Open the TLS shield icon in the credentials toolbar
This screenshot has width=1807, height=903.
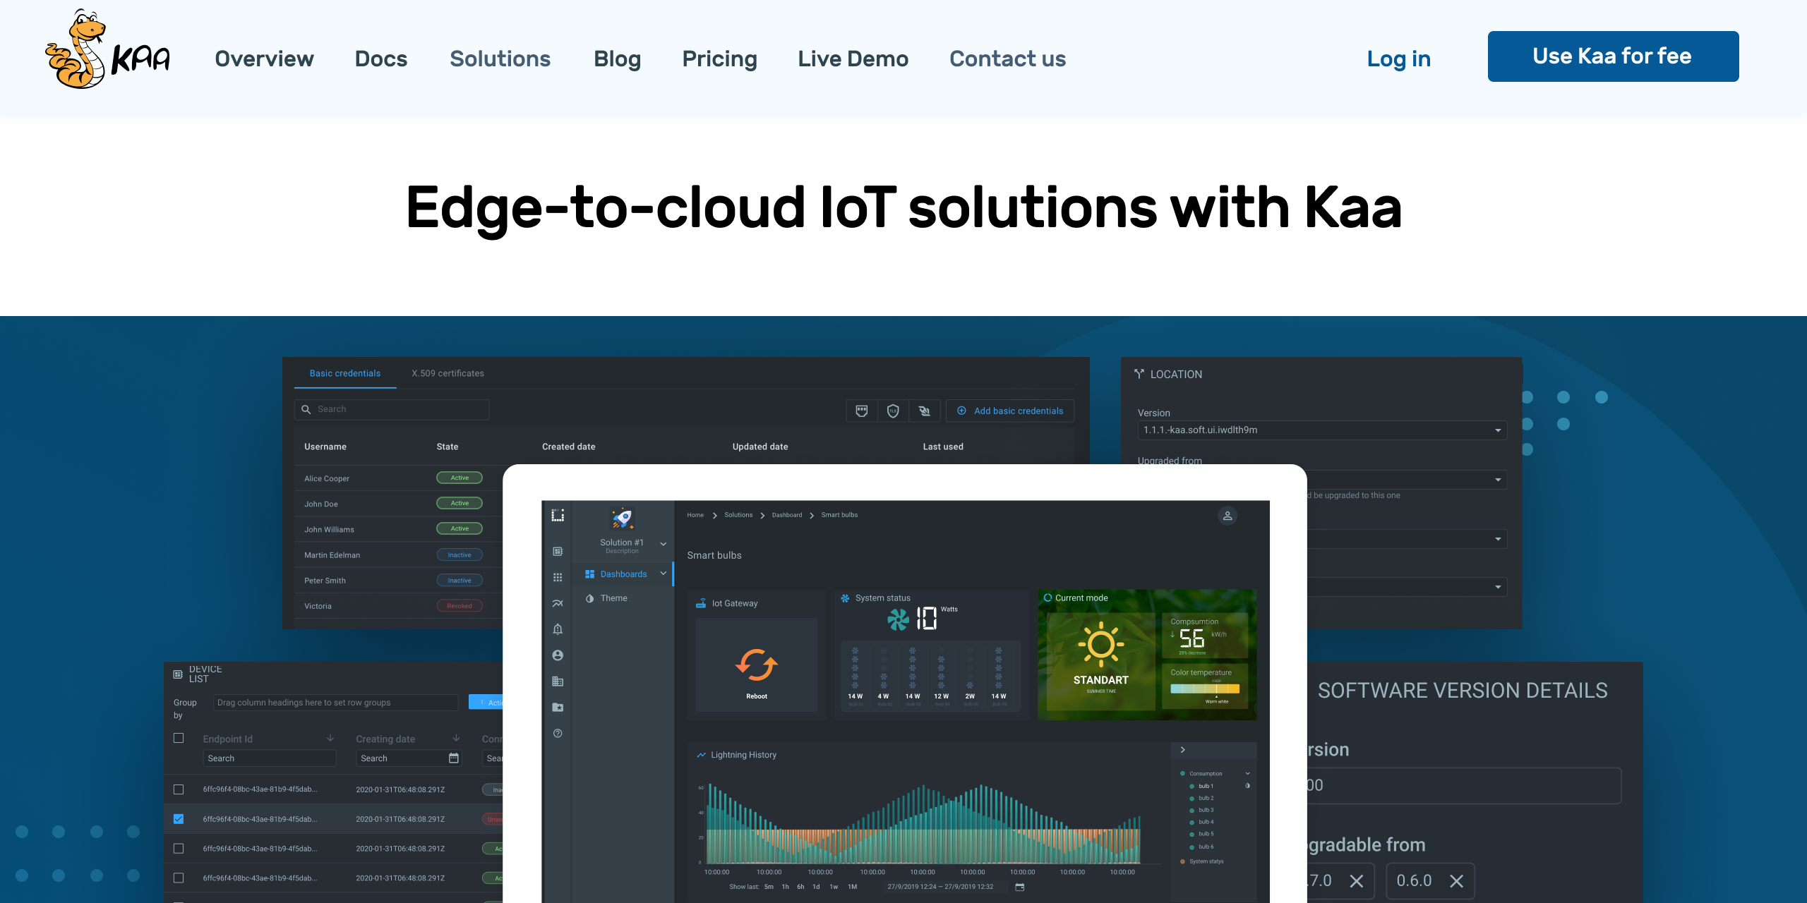pos(893,411)
